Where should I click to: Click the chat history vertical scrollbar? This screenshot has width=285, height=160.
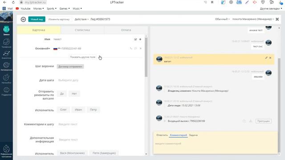279,105
